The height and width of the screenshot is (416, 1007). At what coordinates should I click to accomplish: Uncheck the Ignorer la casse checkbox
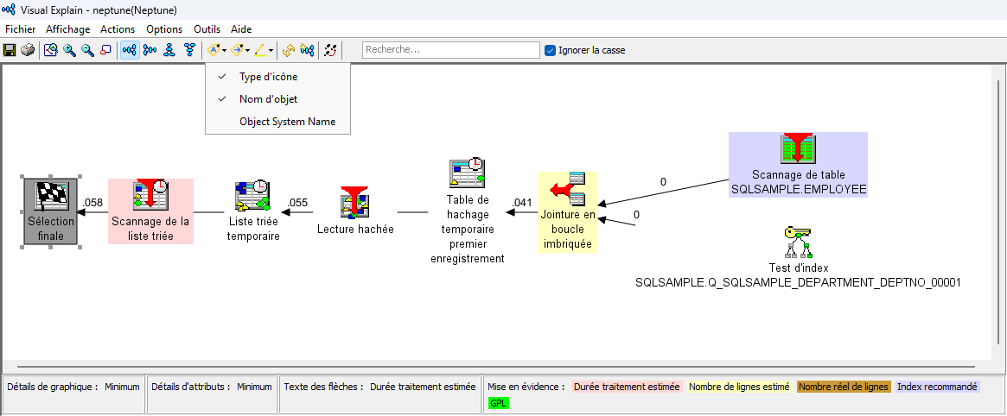tap(550, 50)
